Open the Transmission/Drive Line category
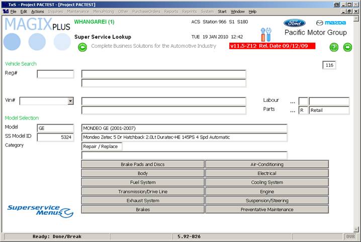Viewport: 361px width, 242px height. (x=143, y=191)
